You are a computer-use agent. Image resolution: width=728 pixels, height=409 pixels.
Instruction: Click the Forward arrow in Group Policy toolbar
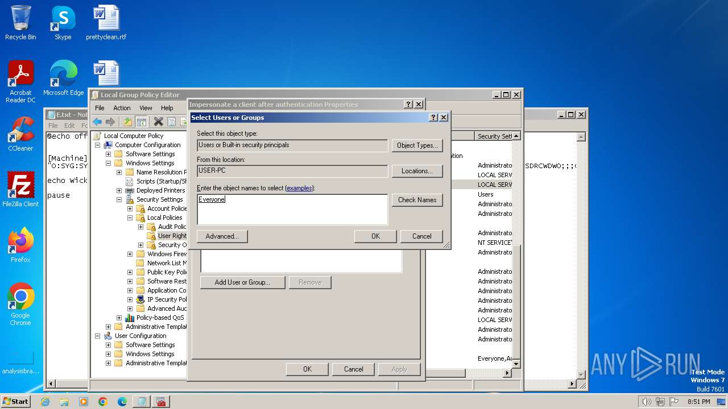pyautogui.click(x=110, y=122)
